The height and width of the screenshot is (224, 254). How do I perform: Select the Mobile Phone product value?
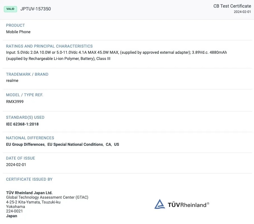pyautogui.click(x=18, y=32)
